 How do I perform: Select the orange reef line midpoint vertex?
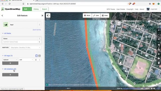[x=87, y=47]
